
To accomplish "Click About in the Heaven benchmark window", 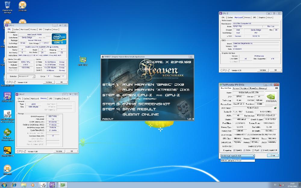I will pos(108,119).
